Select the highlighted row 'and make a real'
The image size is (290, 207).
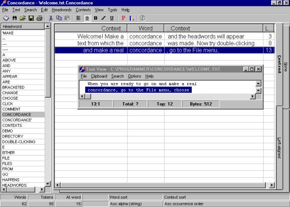point(165,50)
